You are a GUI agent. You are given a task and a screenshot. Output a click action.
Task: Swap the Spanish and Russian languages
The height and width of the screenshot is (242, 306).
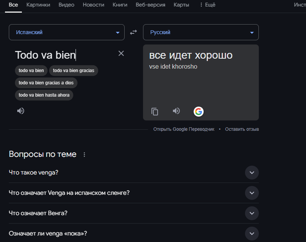pos(133,32)
